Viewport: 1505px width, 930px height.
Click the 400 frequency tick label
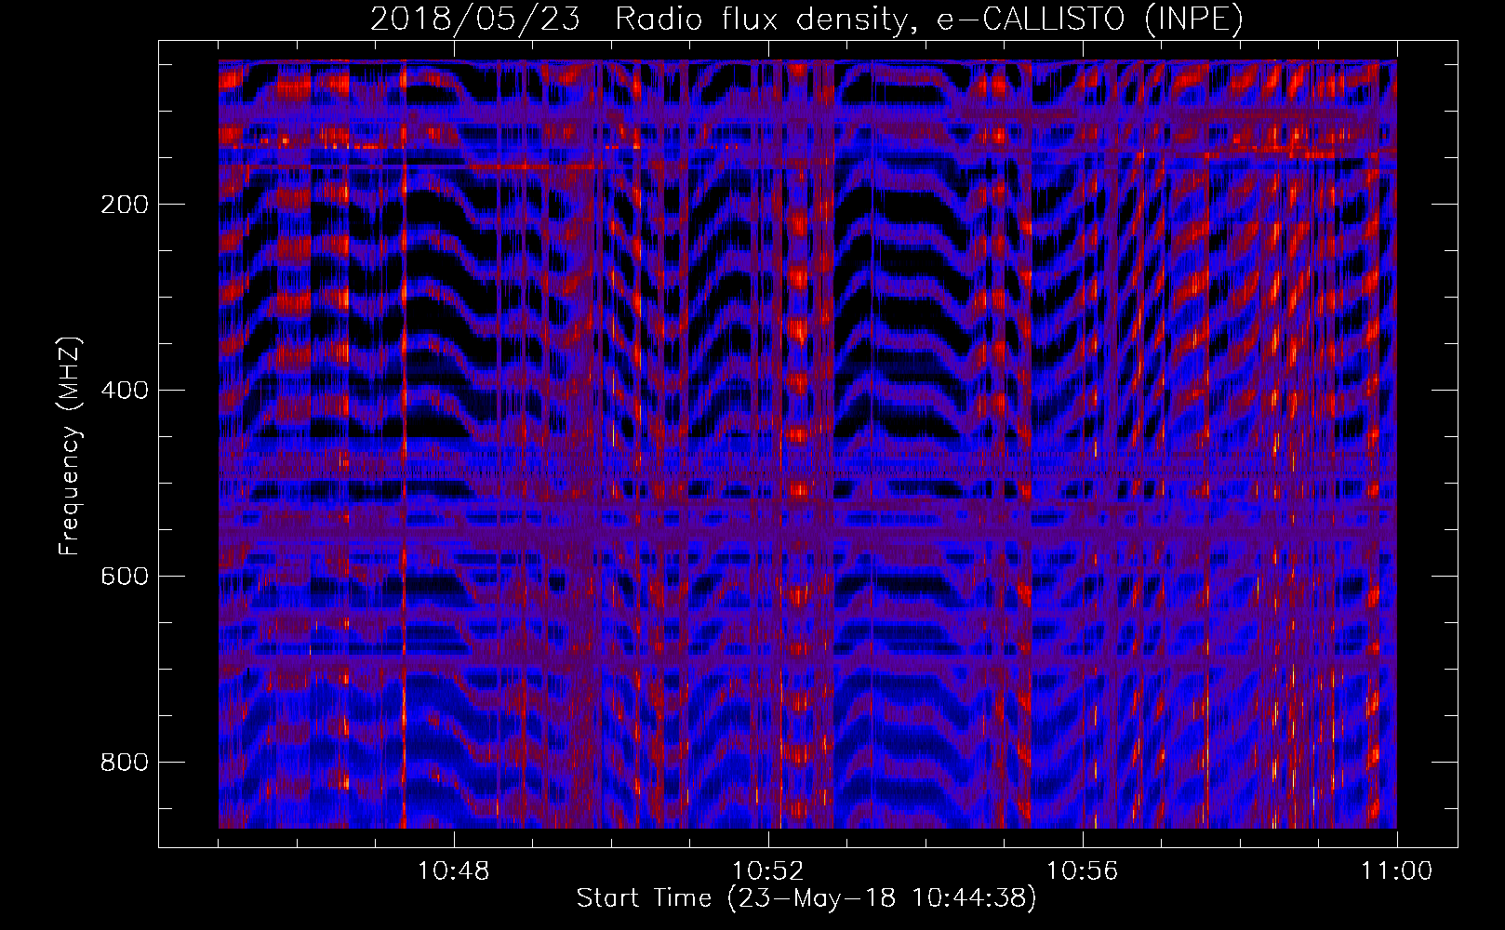[x=125, y=391]
